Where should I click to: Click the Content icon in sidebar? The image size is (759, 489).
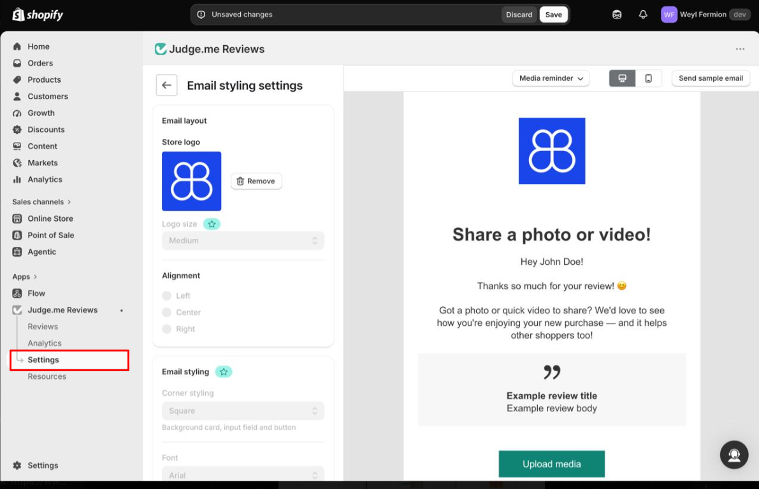[17, 146]
